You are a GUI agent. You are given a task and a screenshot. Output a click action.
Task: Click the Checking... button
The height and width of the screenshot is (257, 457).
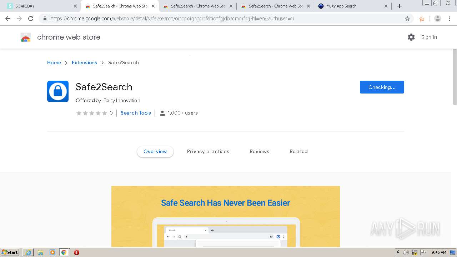pos(382,87)
